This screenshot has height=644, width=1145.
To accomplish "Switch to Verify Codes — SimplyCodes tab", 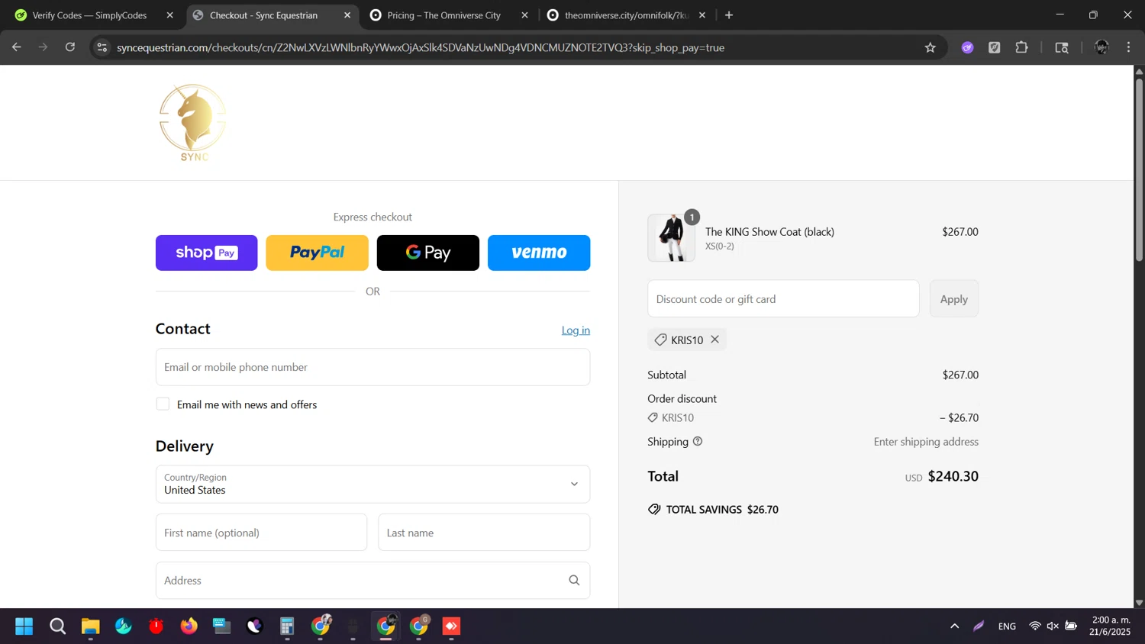I will (x=89, y=15).
